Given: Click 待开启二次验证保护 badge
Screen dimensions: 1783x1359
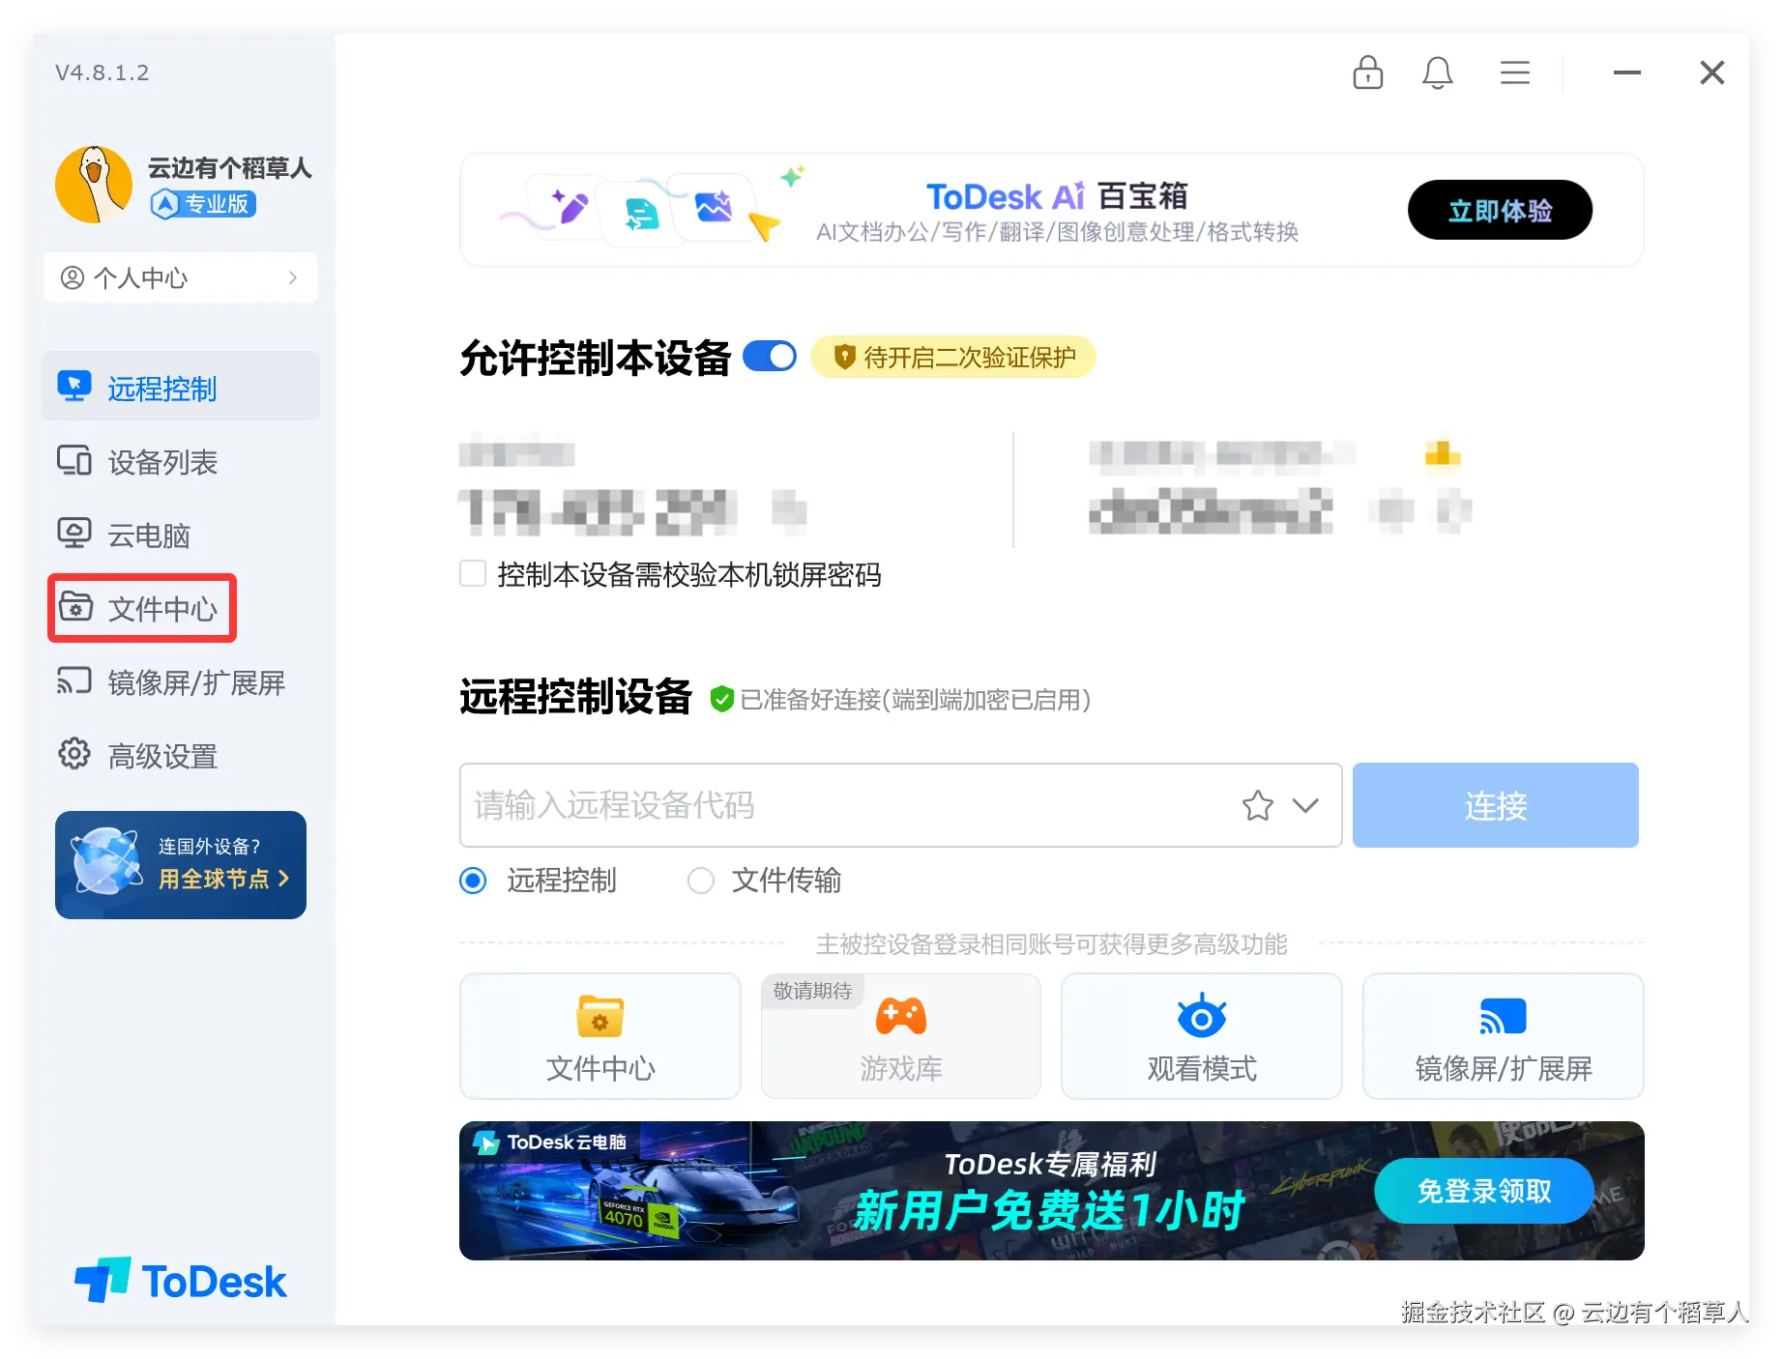Looking at the screenshot, I should pos(953,358).
